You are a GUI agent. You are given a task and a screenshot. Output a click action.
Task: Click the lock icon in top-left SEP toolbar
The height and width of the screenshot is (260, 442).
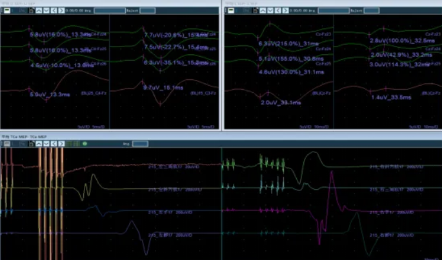pyautogui.click(x=32, y=10)
